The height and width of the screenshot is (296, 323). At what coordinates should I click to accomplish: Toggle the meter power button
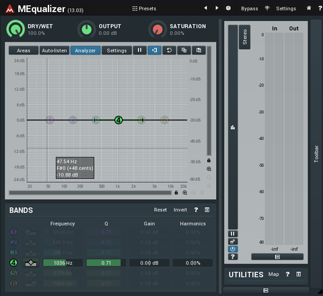coord(233,249)
